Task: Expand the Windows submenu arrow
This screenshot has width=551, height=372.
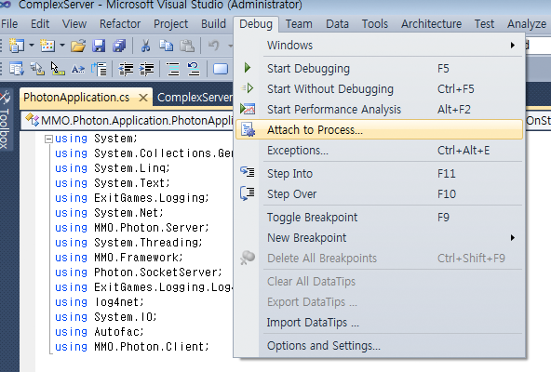Action: (x=513, y=46)
